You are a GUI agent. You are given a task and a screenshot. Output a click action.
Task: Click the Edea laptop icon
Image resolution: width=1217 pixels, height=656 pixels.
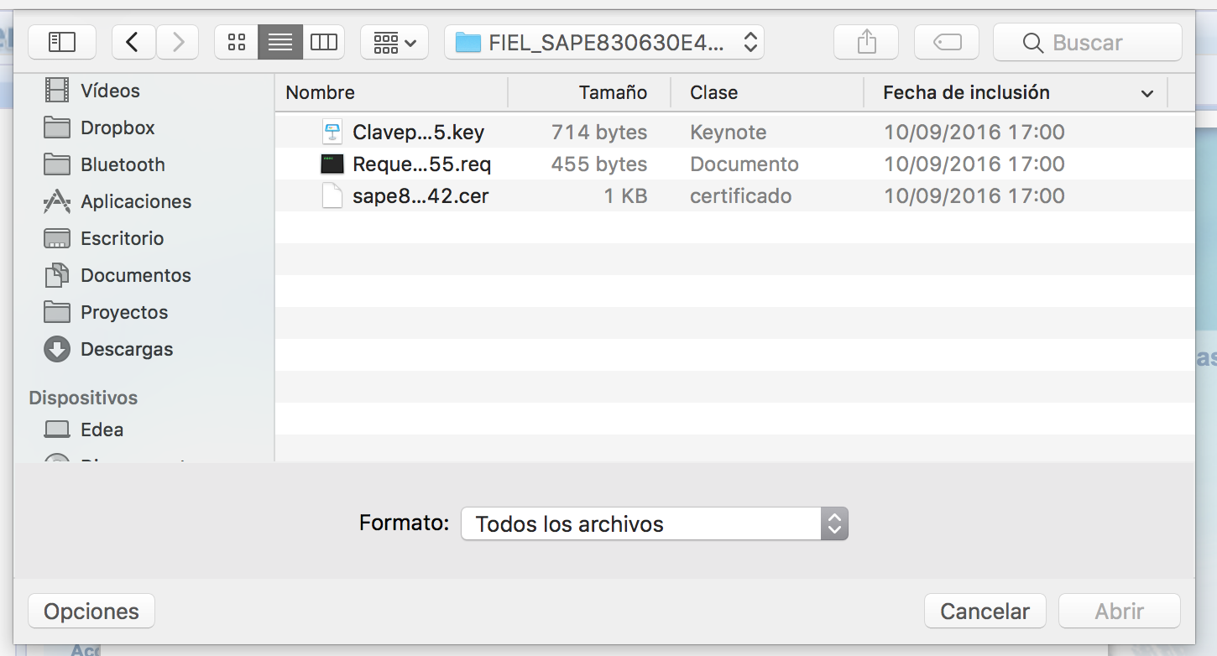(x=57, y=430)
